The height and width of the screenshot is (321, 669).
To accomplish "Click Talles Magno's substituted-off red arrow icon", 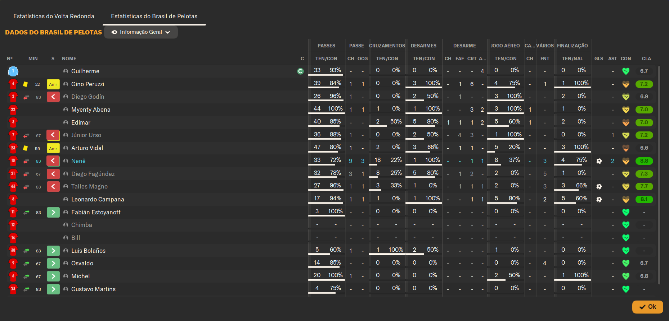I will coord(53,187).
